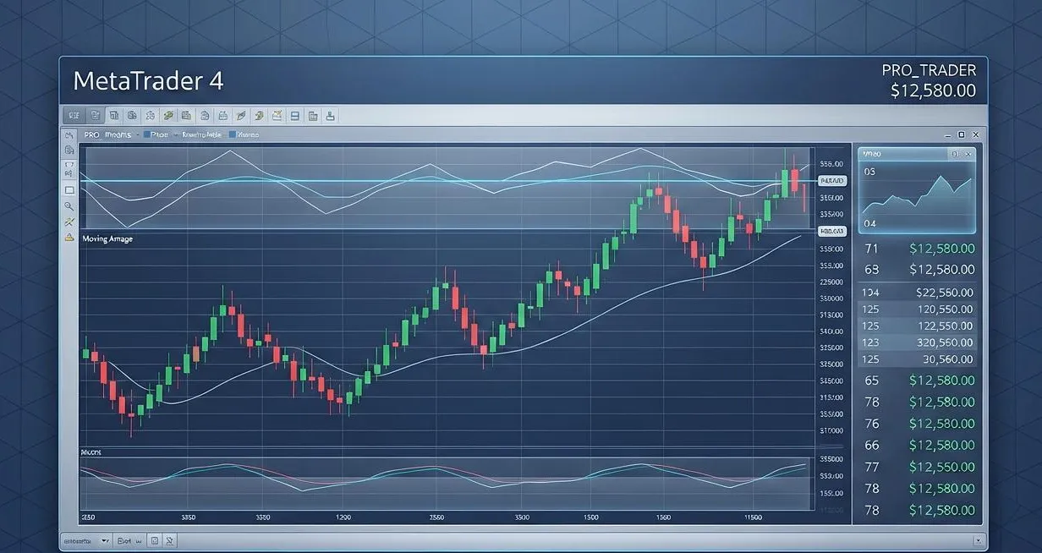Screen dimensions: 1042x553
Task: Click the 'Boot' button in the status bar
Action: tap(124, 541)
